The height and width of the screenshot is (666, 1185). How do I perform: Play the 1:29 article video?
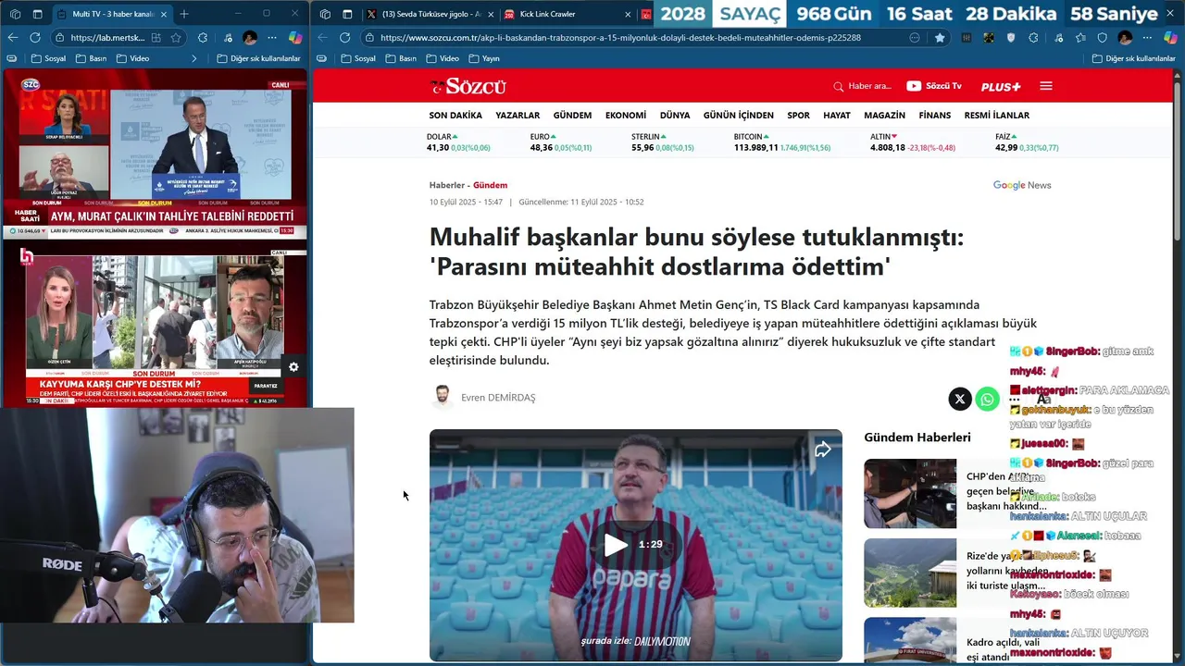coord(616,545)
